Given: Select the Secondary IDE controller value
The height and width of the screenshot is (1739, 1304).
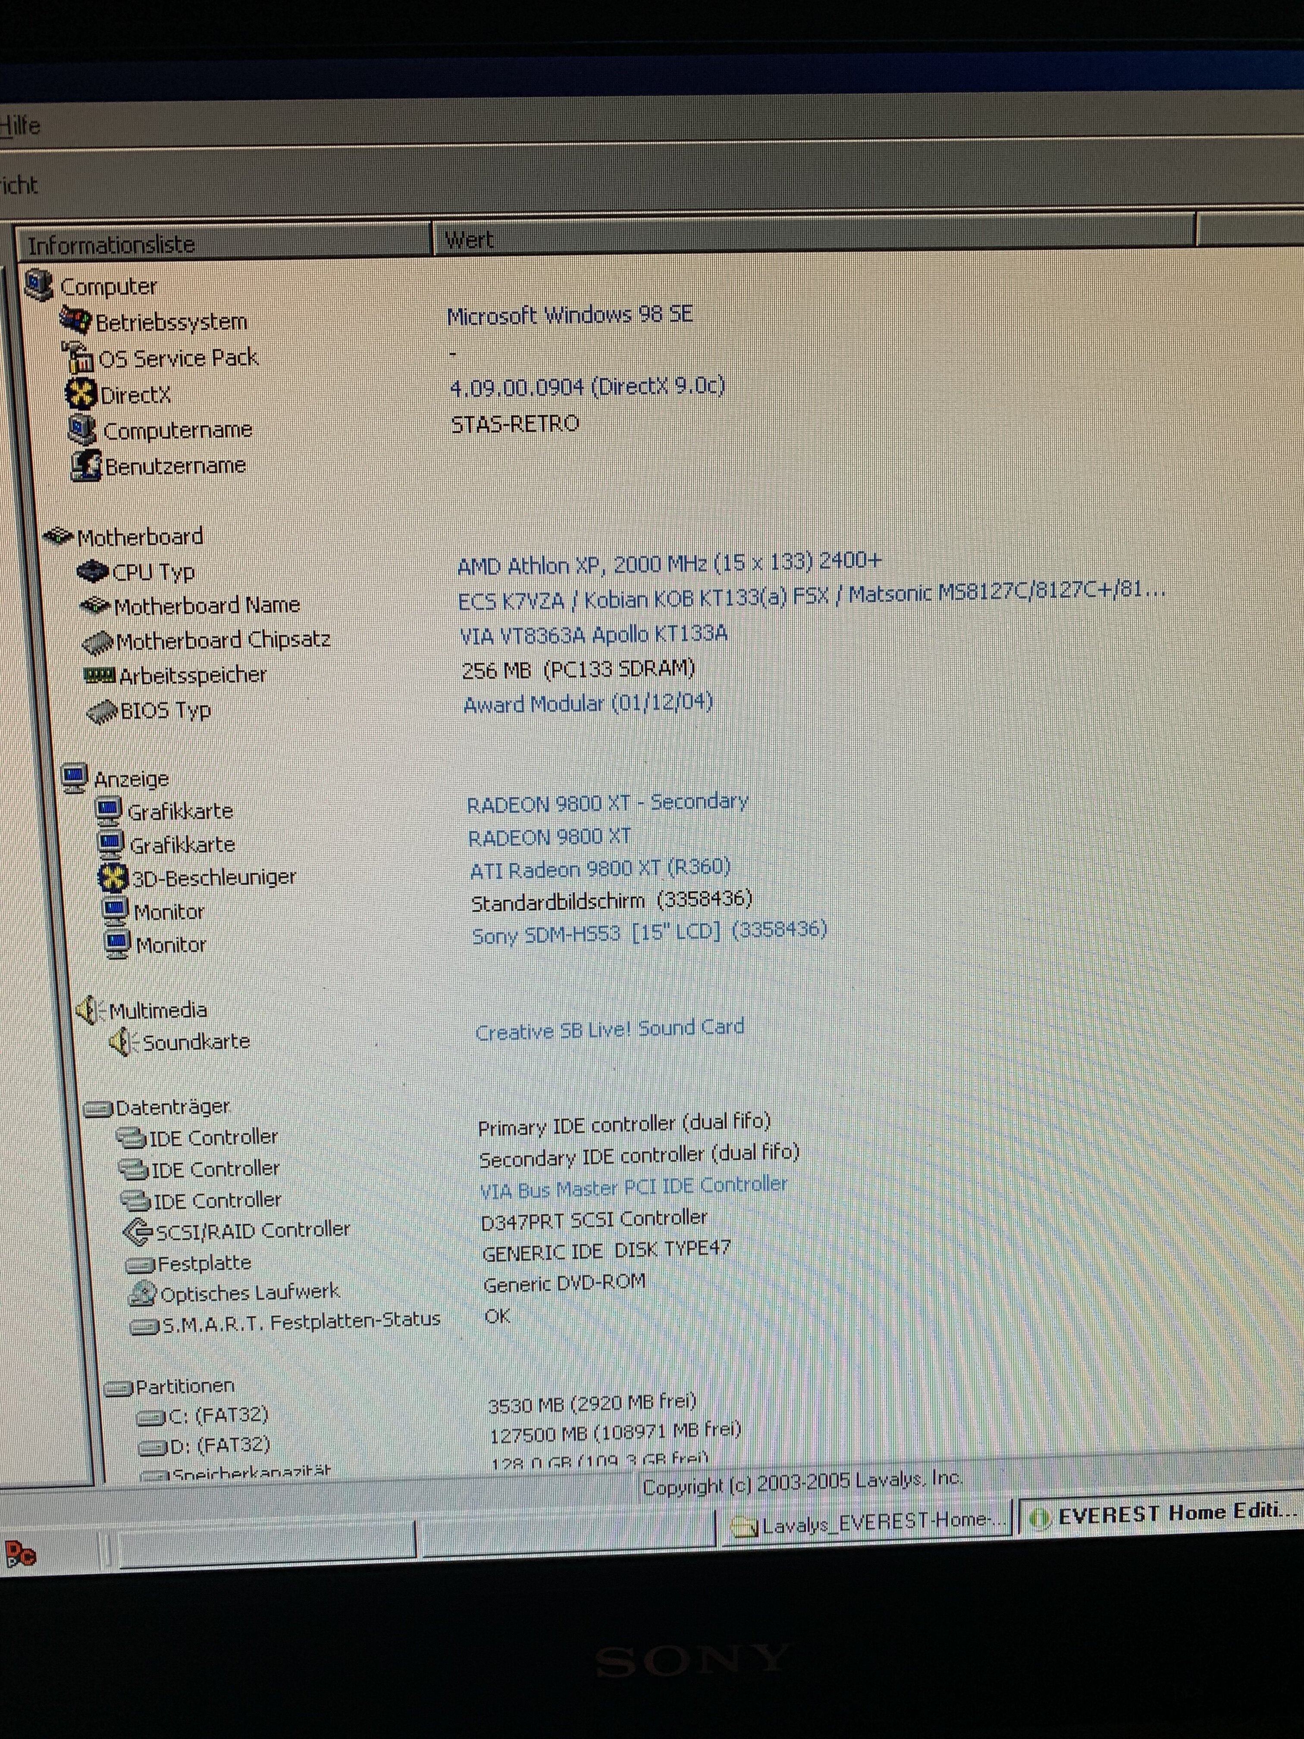Looking at the screenshot, I should pyautogui.click(x=640, y=1155).
